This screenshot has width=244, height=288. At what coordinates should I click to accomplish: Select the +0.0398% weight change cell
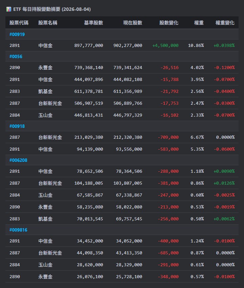[x=224, y=45]
